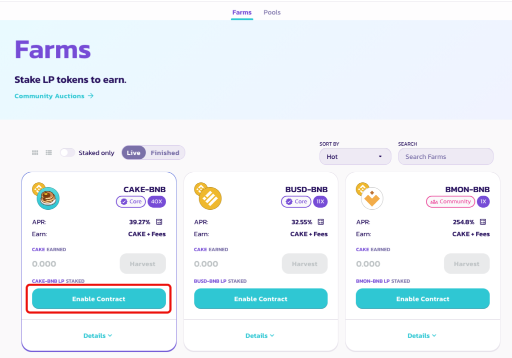Select the Live farms toggle

click(x=133, y=153)
